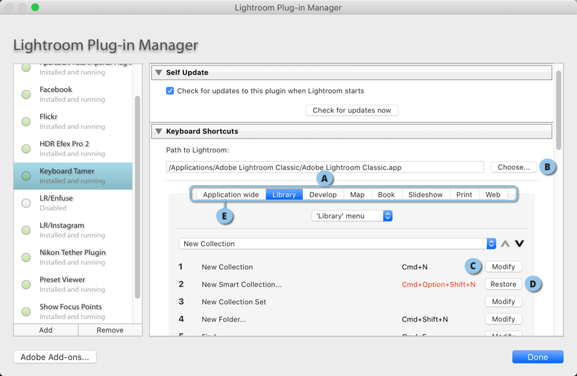Modify the New Folder... shortcut
This screenshot has height=376, width=577.
[x=503, y=319]
